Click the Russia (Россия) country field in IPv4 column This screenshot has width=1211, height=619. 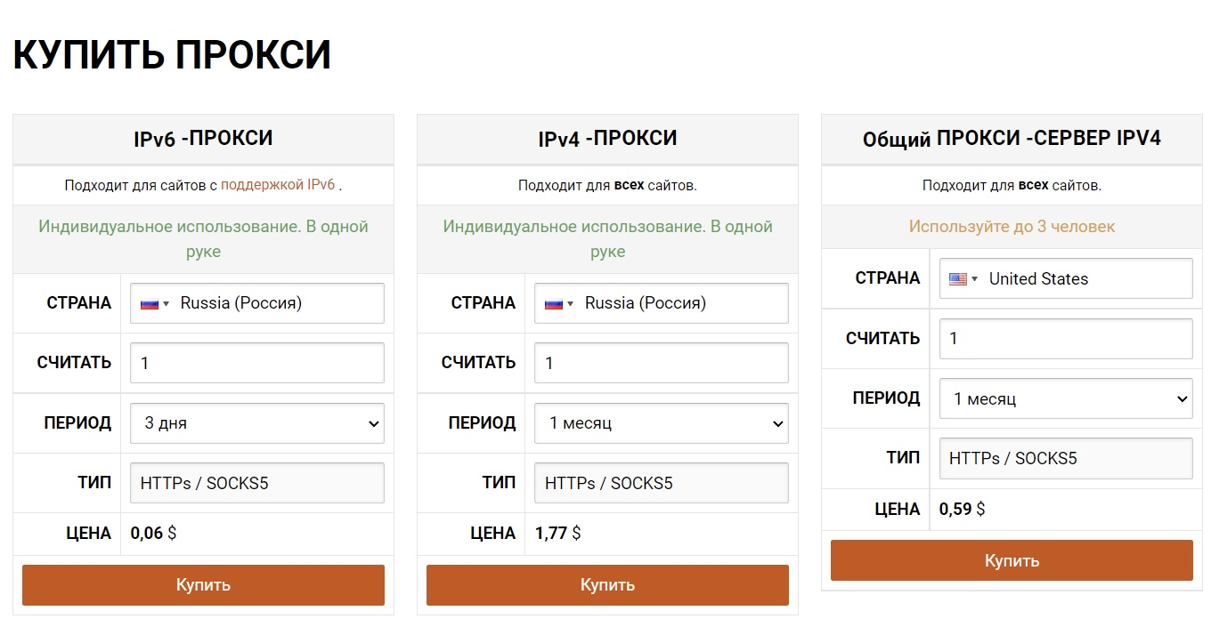pyautogui.click(x=661, y=302)
